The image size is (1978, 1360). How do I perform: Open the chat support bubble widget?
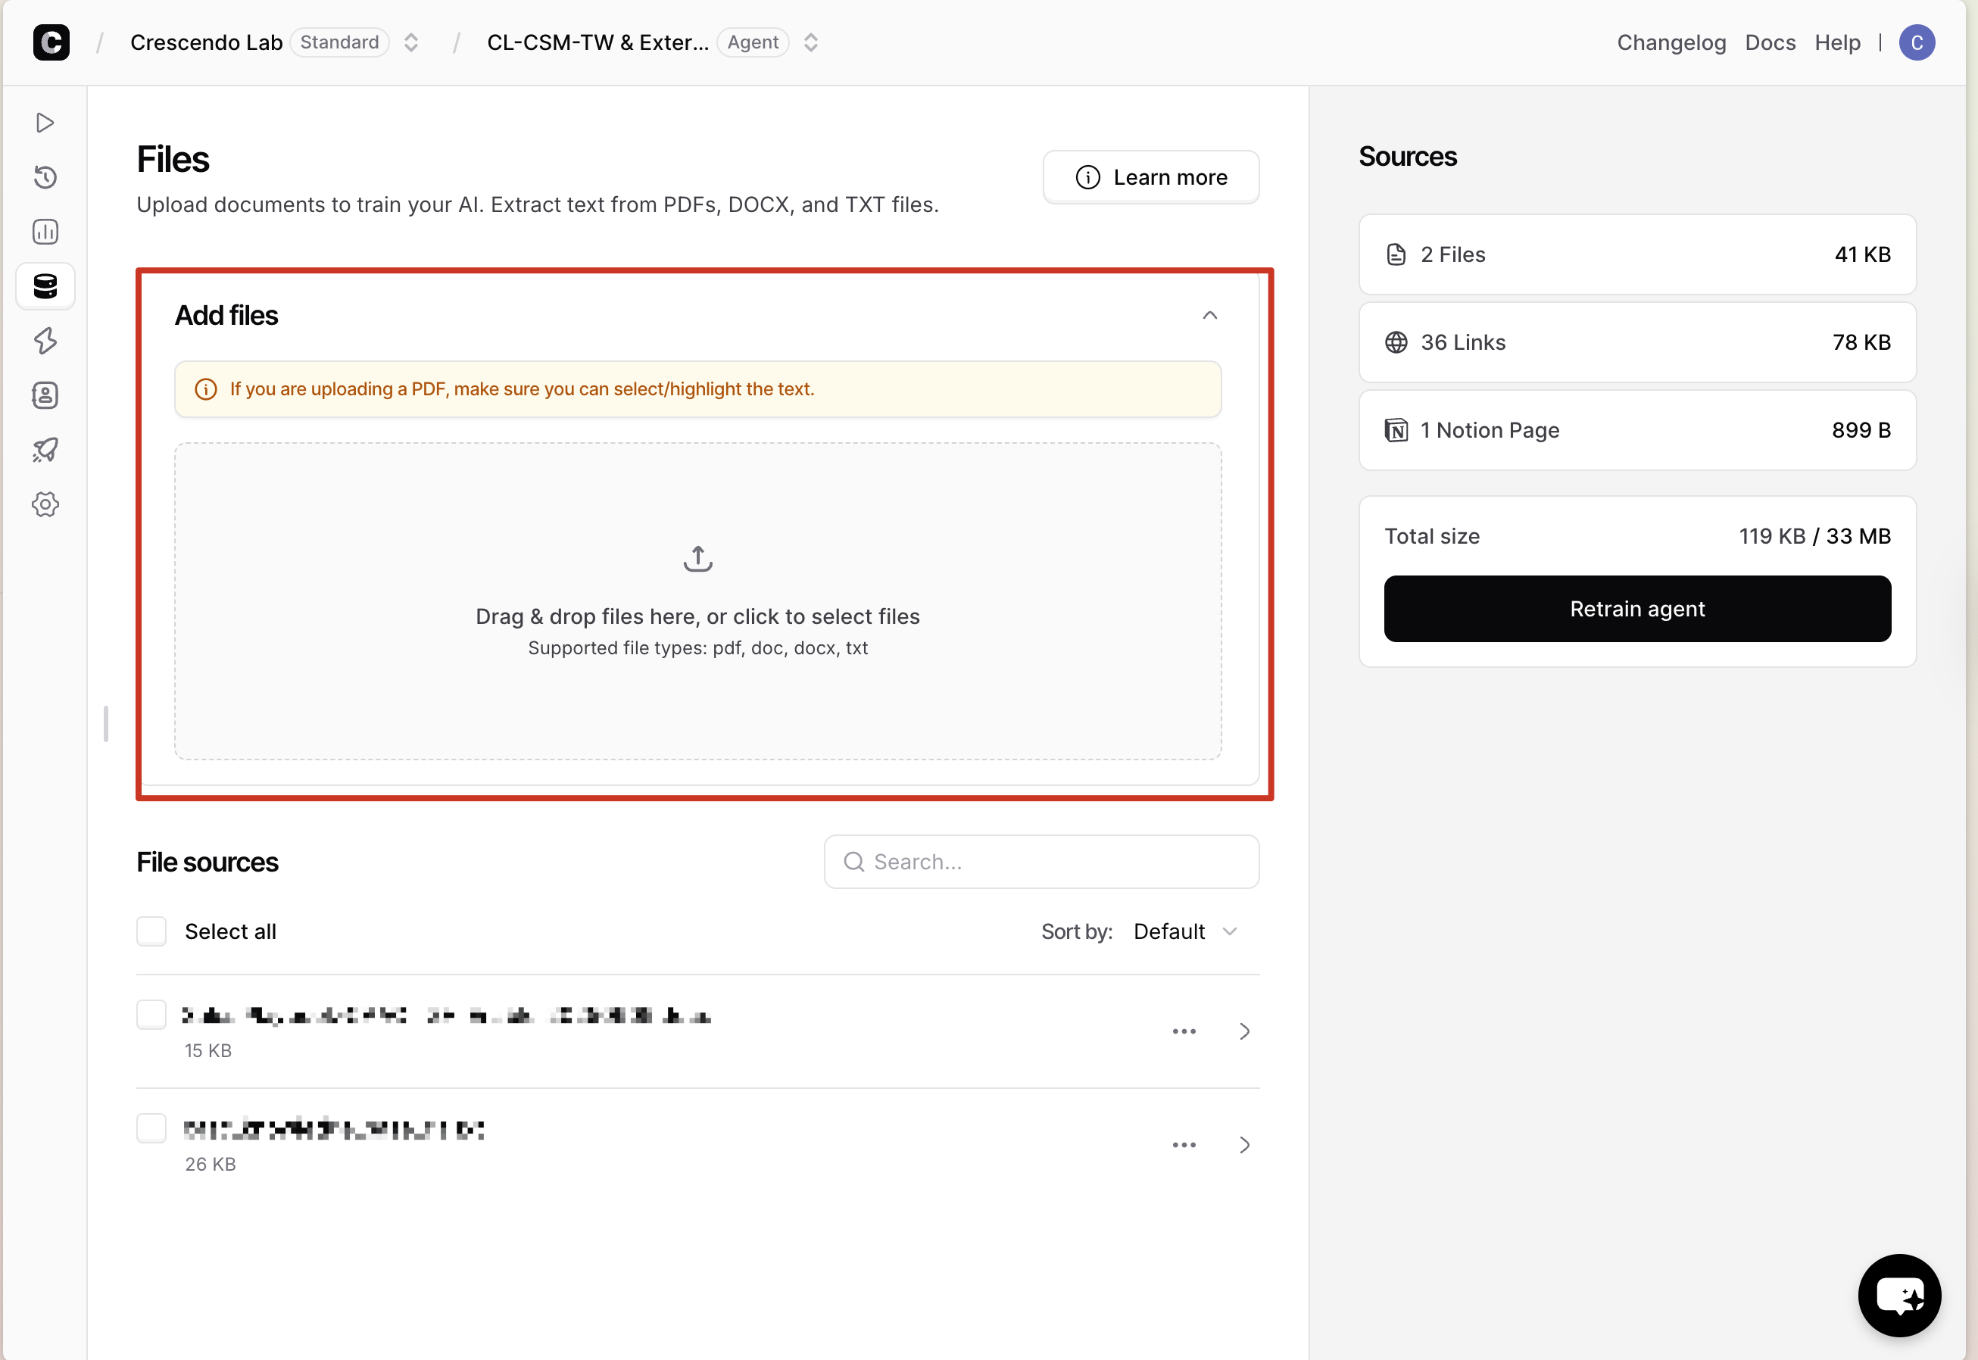[x=1899, y=1295]
